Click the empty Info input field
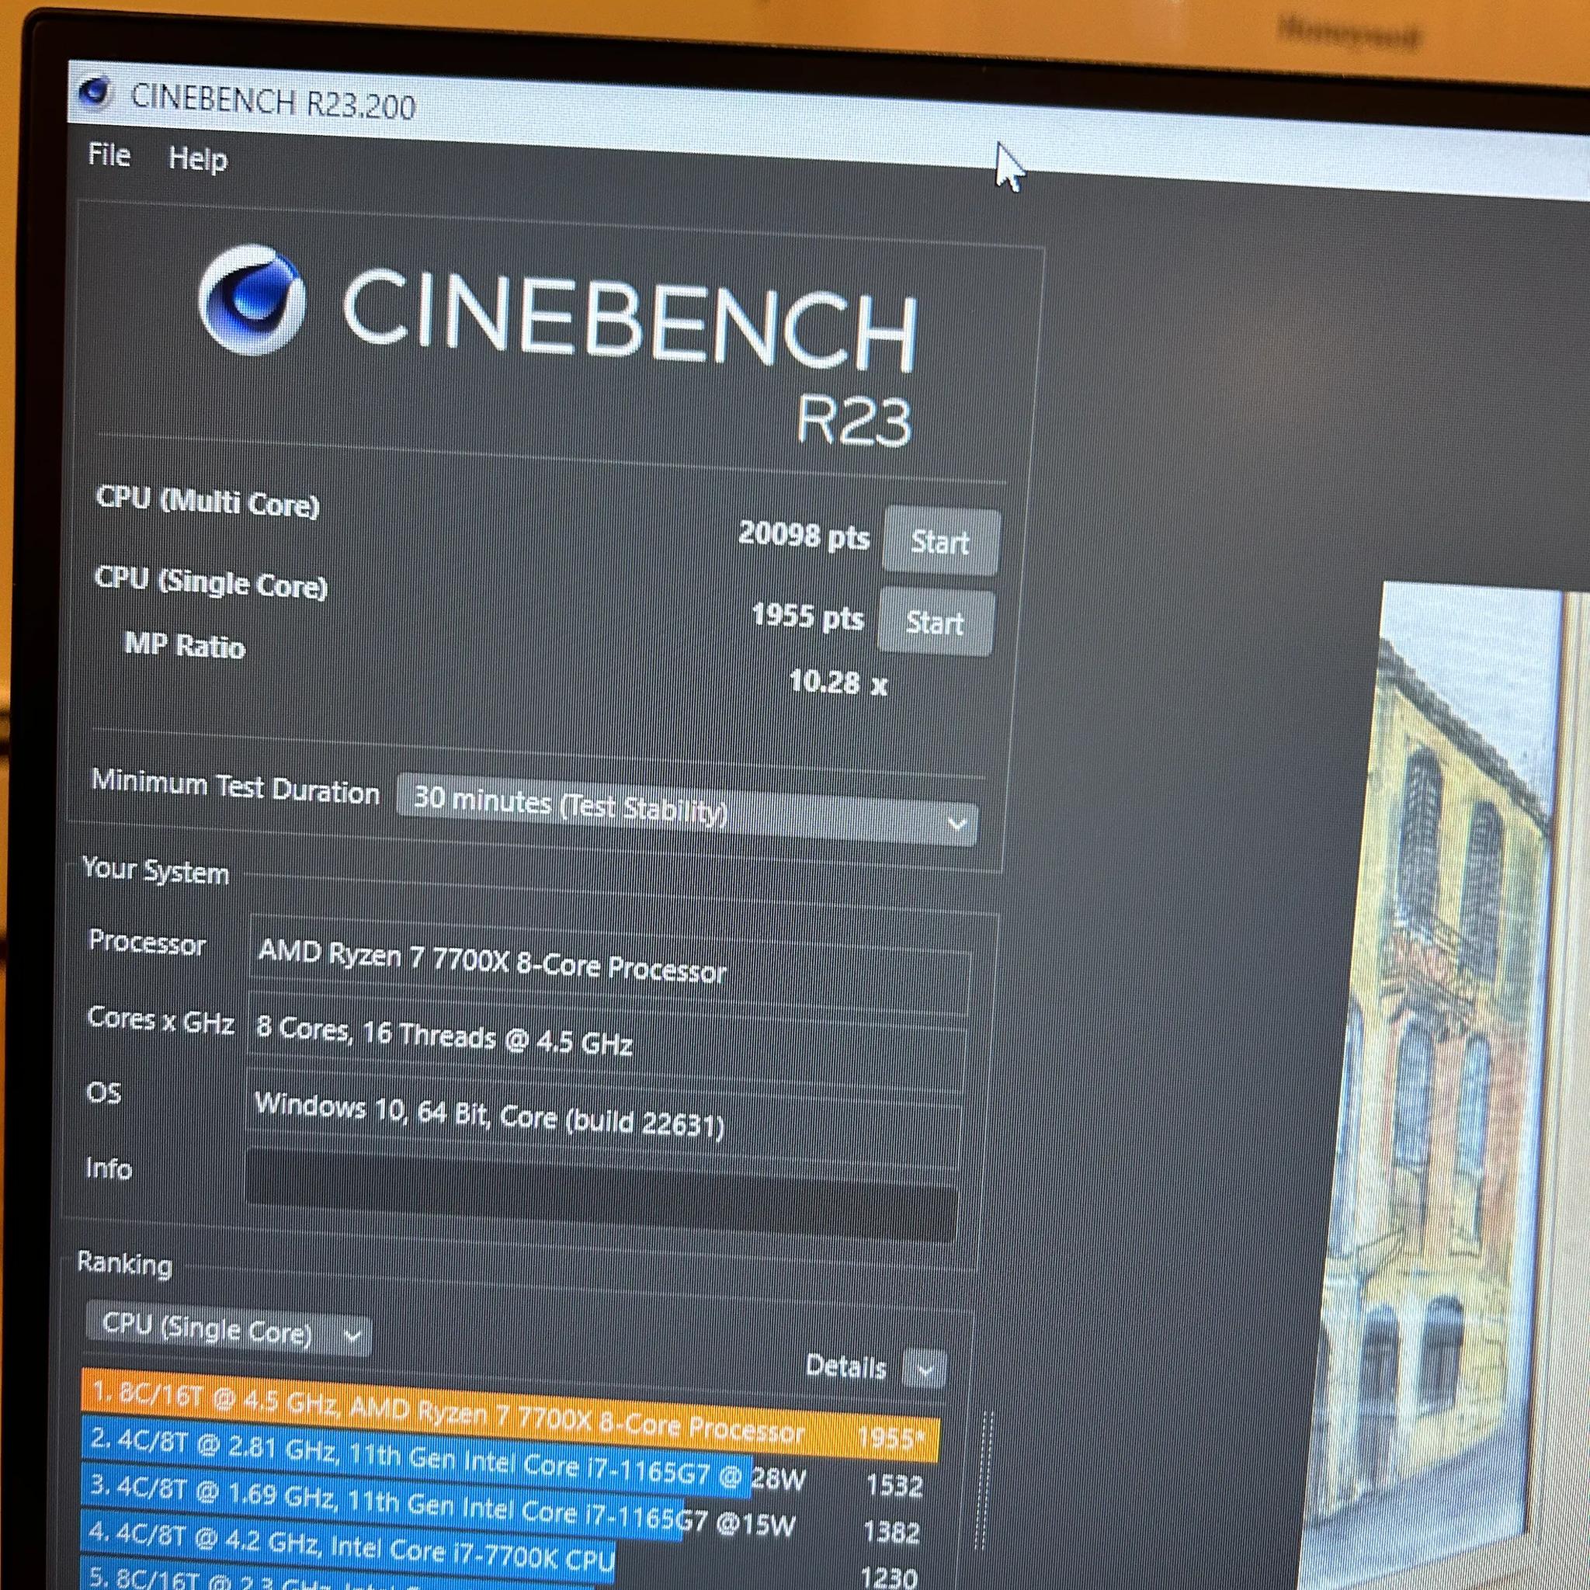The width and height of the screenshot is (1590, 1590). (602, 1194)
